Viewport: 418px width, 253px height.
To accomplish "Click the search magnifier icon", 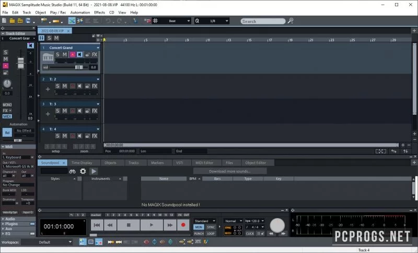I will click(x=291, y=20).
